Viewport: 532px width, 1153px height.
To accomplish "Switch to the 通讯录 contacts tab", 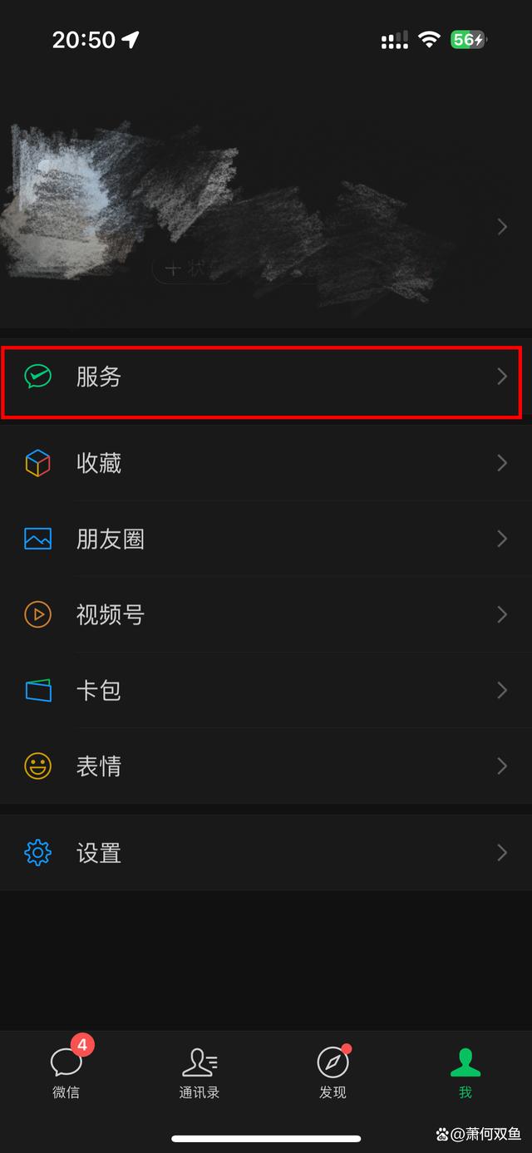I will point(199,1072).
